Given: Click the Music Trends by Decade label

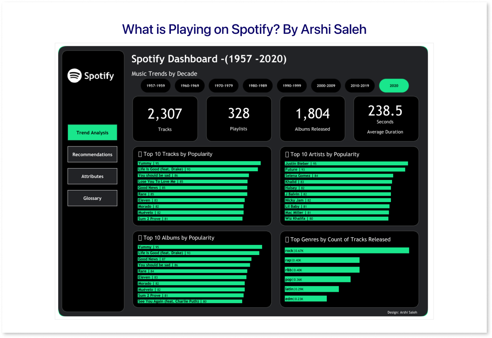Looking at the screenshot, I should tap(164, 74).
